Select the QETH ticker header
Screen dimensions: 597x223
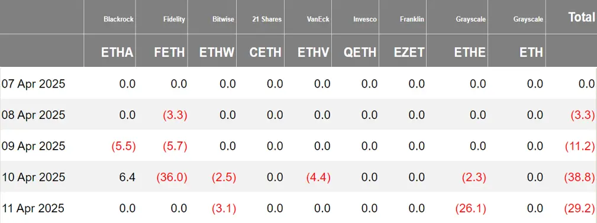pos(360,53)
